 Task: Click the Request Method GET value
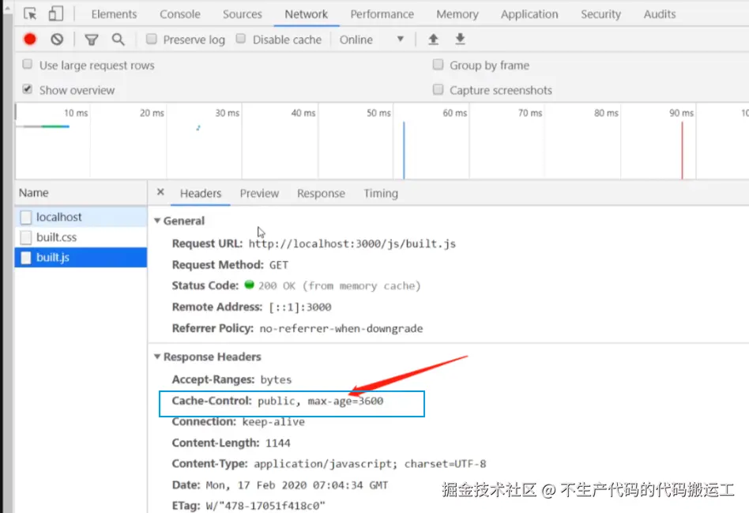tap(278, 265)
